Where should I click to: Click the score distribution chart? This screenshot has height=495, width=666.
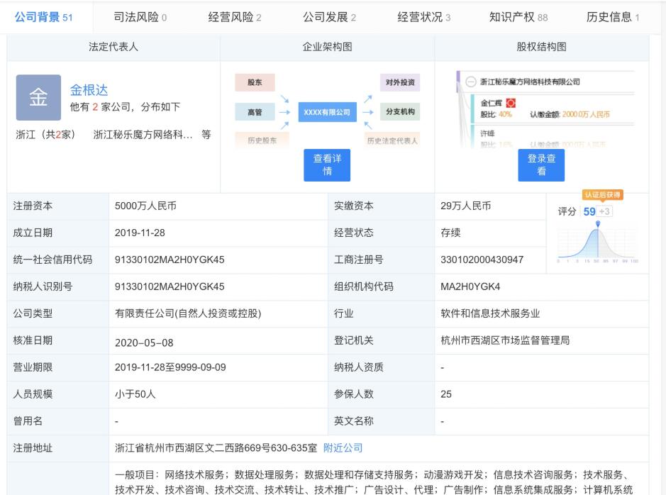[598, 242]
